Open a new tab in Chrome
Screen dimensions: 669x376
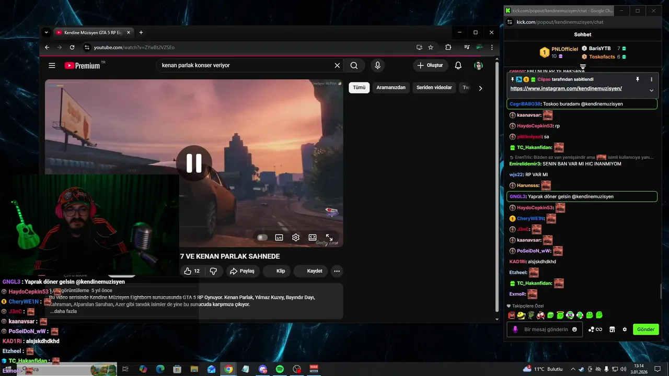click(141, 32)
